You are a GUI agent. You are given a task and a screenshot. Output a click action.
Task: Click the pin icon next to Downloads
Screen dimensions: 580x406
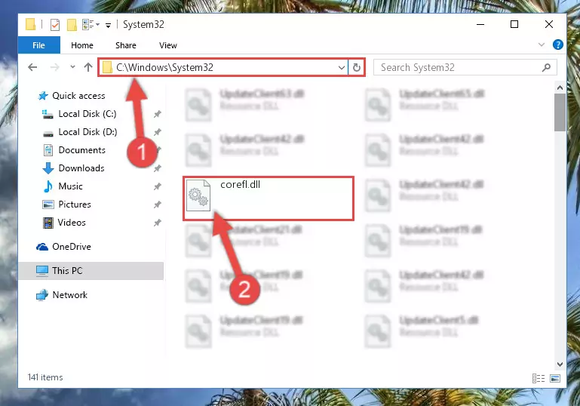[157, 168]
